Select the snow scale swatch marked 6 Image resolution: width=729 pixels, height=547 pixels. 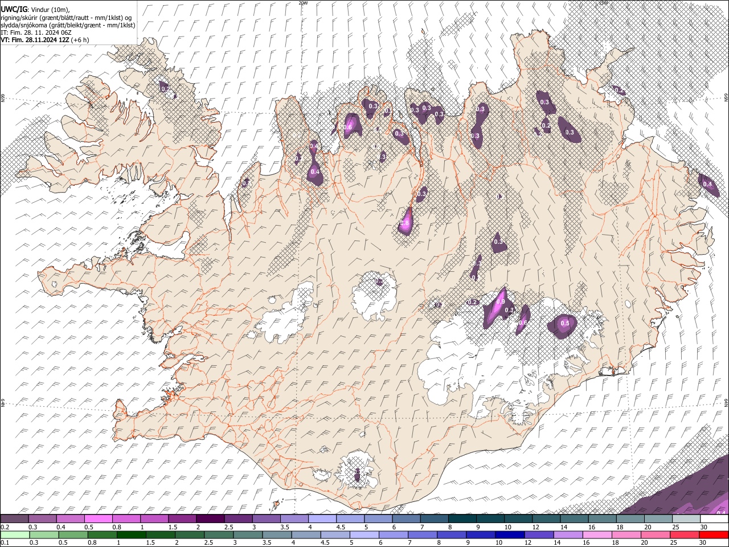(x=406, y=519)
